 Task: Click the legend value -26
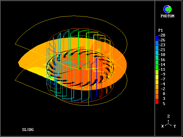pyautogui.click(x=162, y=40)
